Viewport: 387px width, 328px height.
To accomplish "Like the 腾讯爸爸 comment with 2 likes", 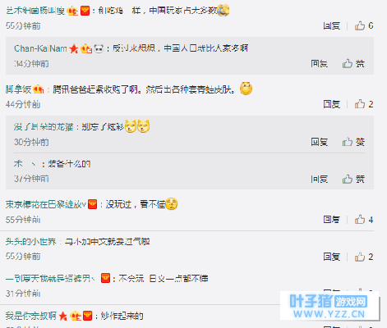I will 364,104.
